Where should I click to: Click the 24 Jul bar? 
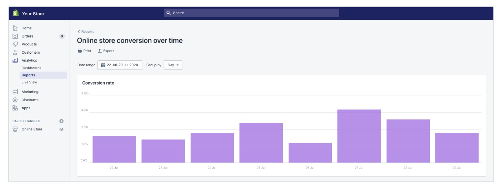[x=212, y=148]
